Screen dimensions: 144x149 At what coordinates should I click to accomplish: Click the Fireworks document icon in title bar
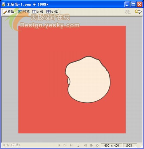pyautogui.click(x=4, y=4)
